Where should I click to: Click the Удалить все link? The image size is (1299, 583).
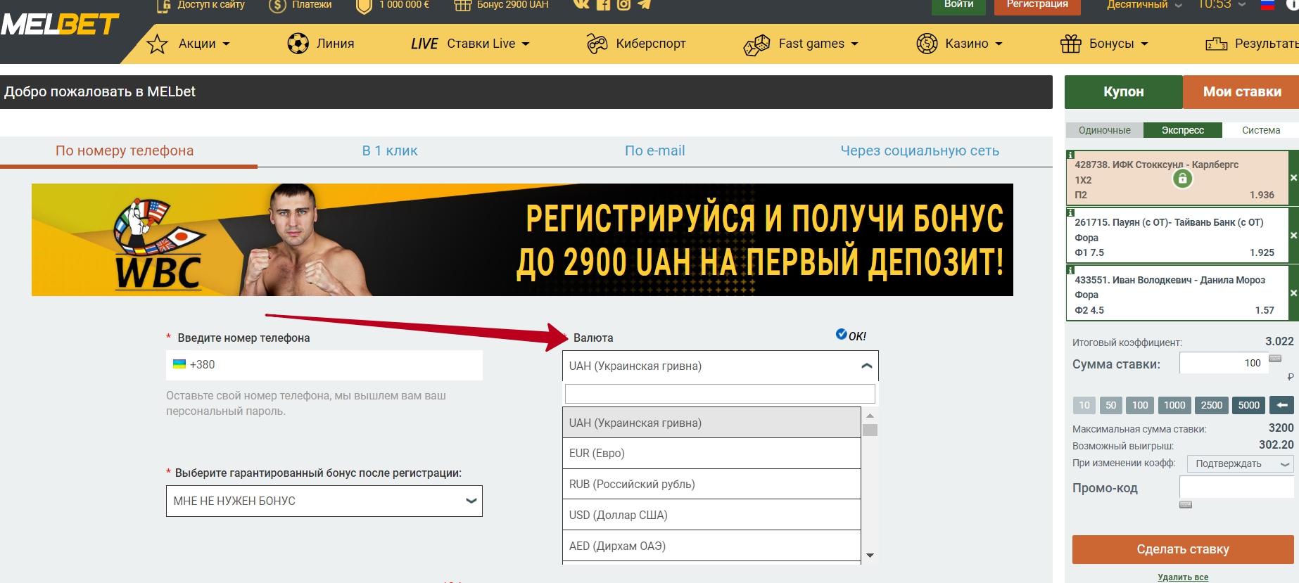(x=1183, y=577)
